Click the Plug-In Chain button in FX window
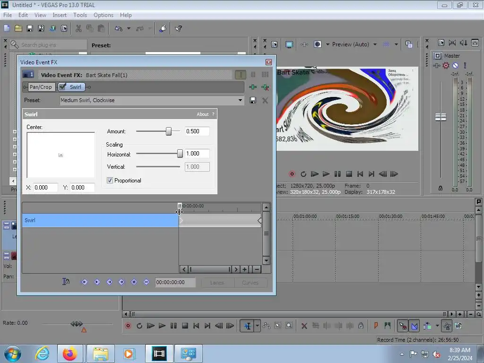Viewport: 484px width, 363px height. click(x=253, y=87)
